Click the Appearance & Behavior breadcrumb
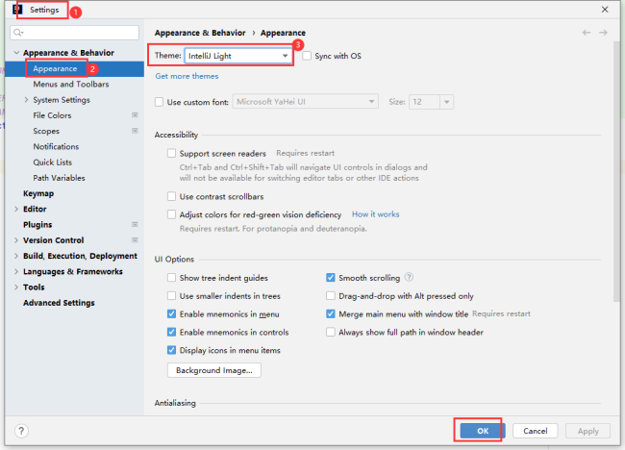The height and width of the screenshot is (450, 625). tap(200, 33)
